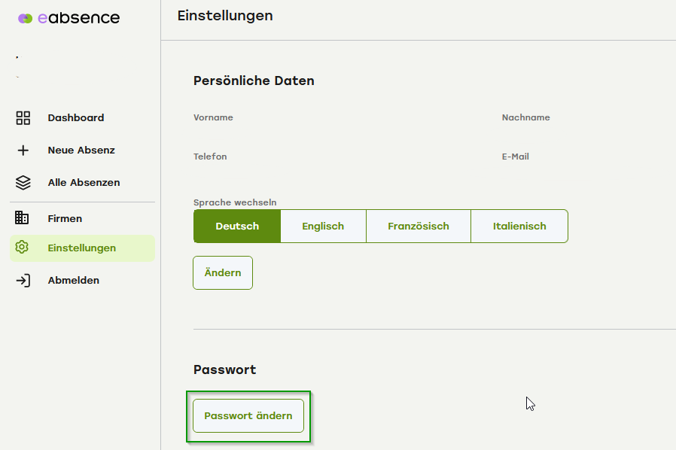
Task: Click the building icon next to Firmen
Action: click(x=23, y=218)
